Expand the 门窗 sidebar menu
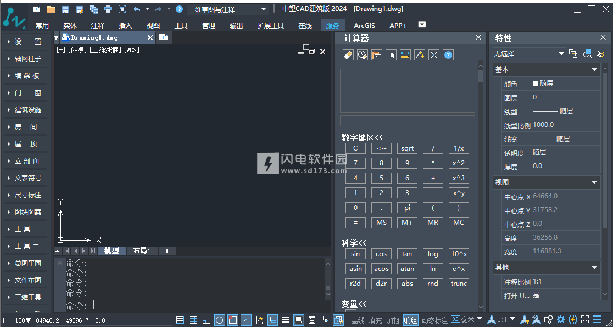The width and height of the screenshot is (613, 327). point(25,93)
